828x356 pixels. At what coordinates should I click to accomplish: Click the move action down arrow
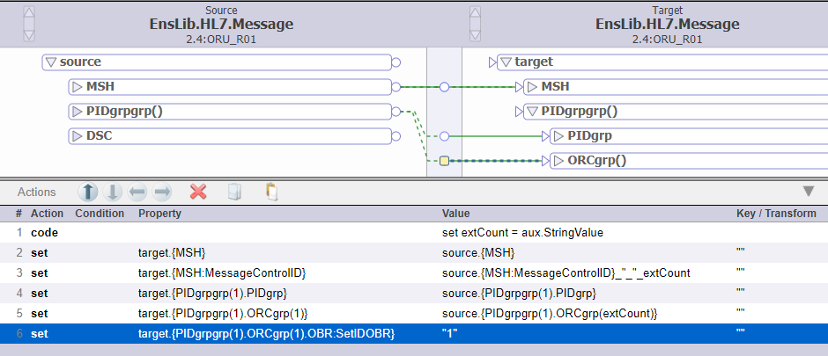(x=113, y=192)
